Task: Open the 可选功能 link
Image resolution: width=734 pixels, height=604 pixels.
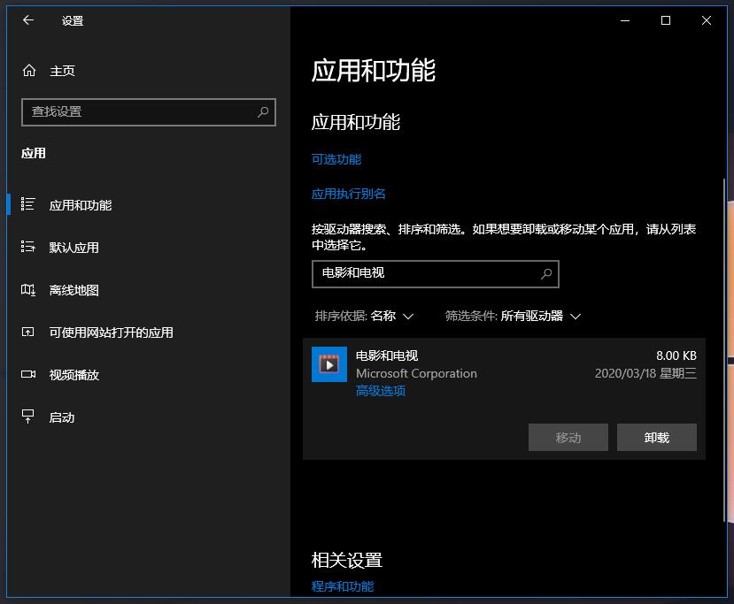Action: pyautogui.click(x=336, y=159)
